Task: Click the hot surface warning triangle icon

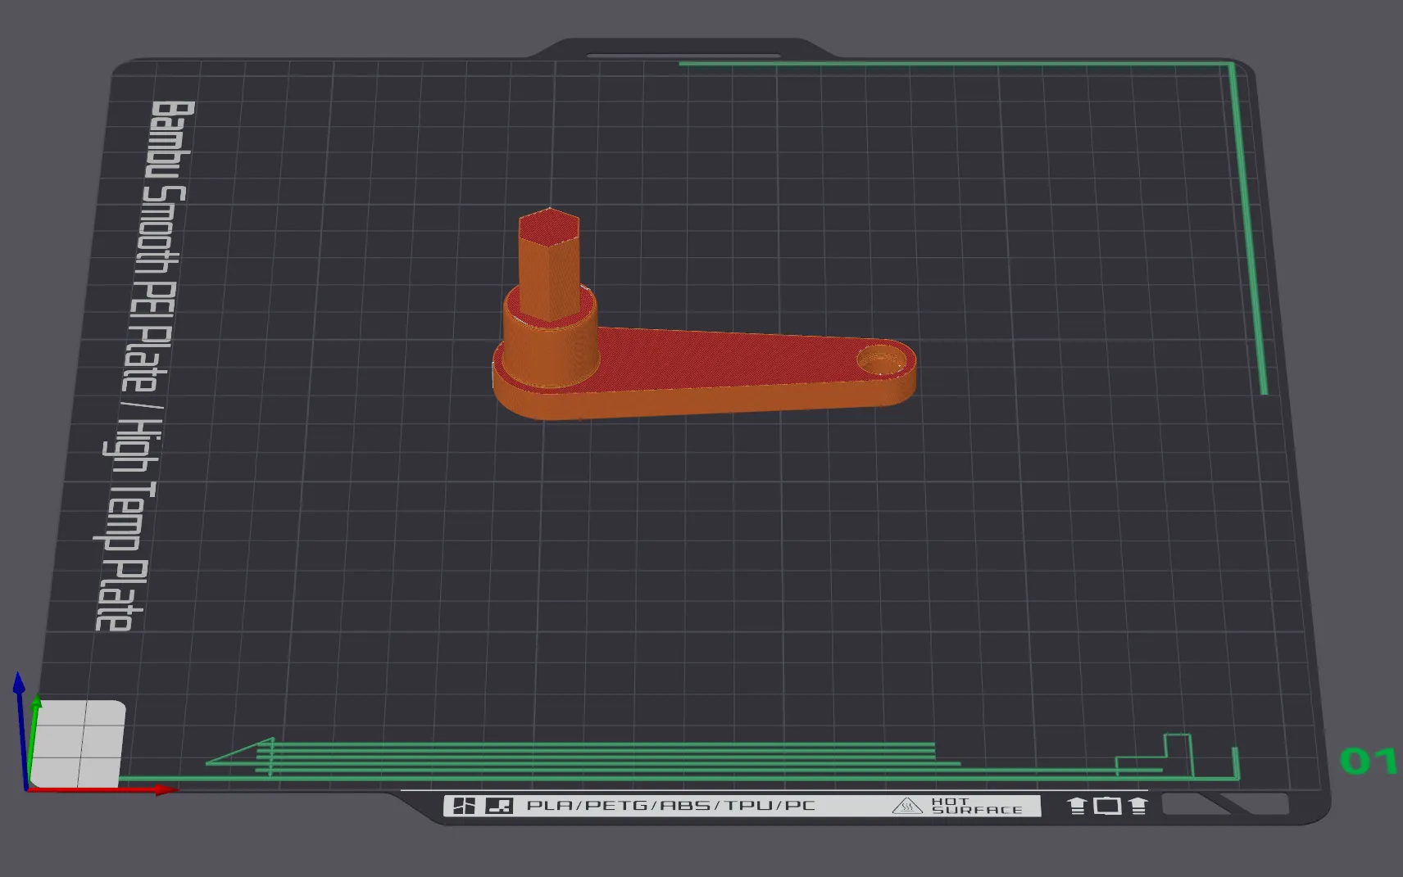Action: 906,806
